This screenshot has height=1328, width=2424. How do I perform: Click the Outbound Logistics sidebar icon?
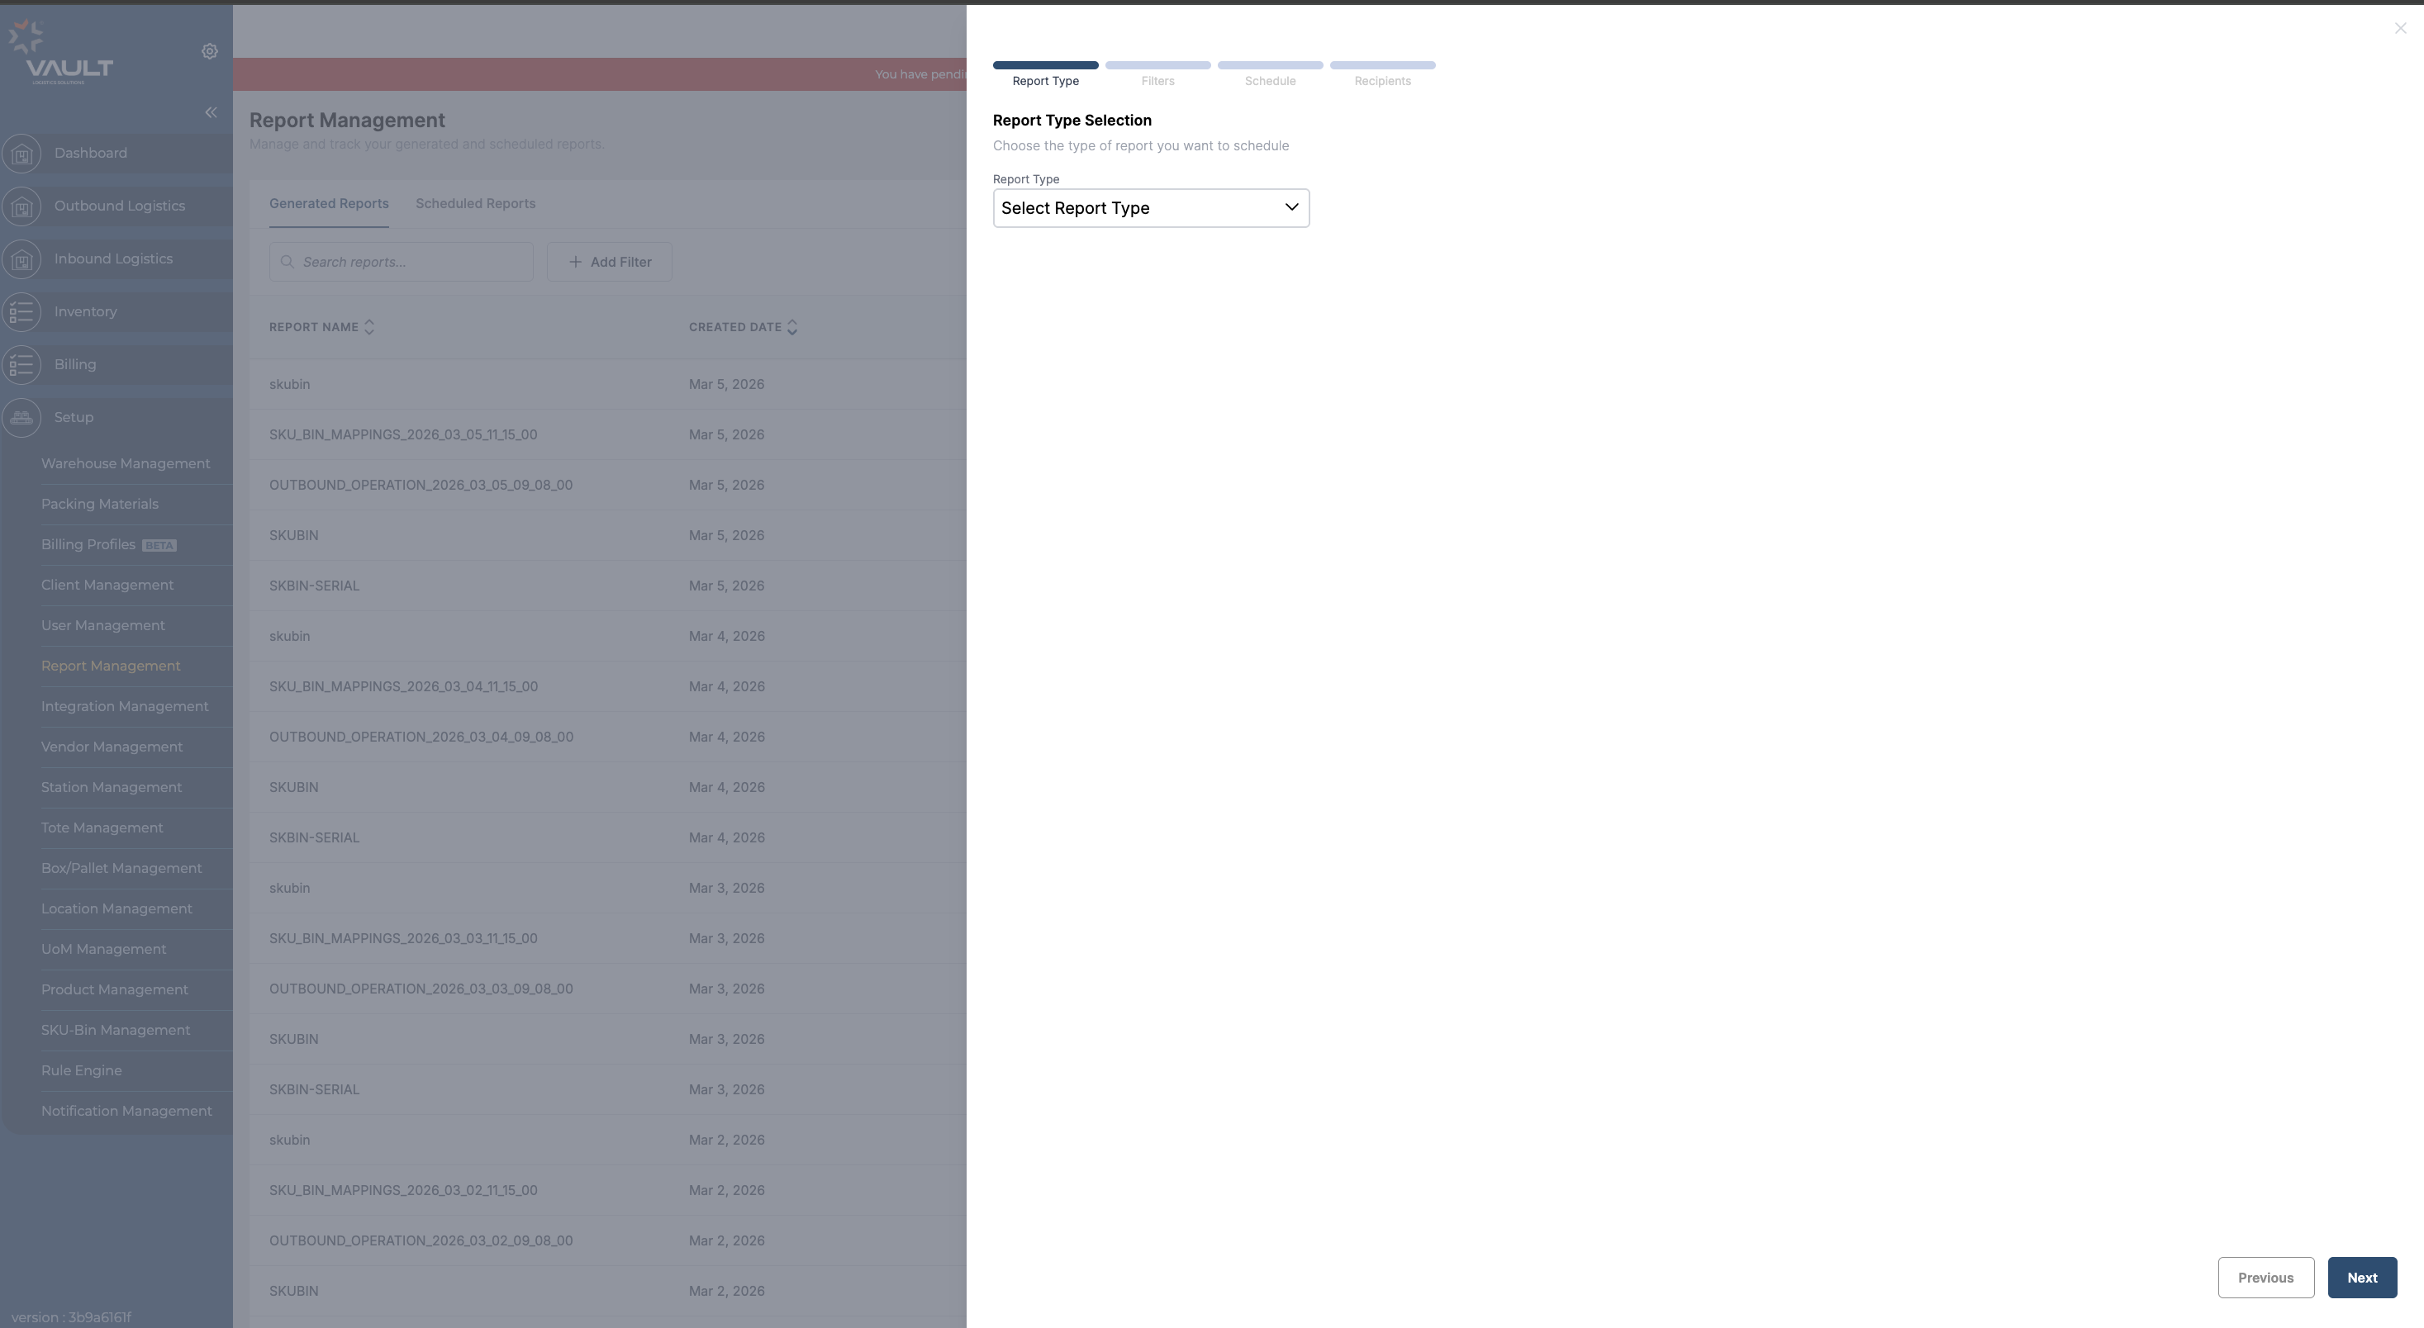21,207
